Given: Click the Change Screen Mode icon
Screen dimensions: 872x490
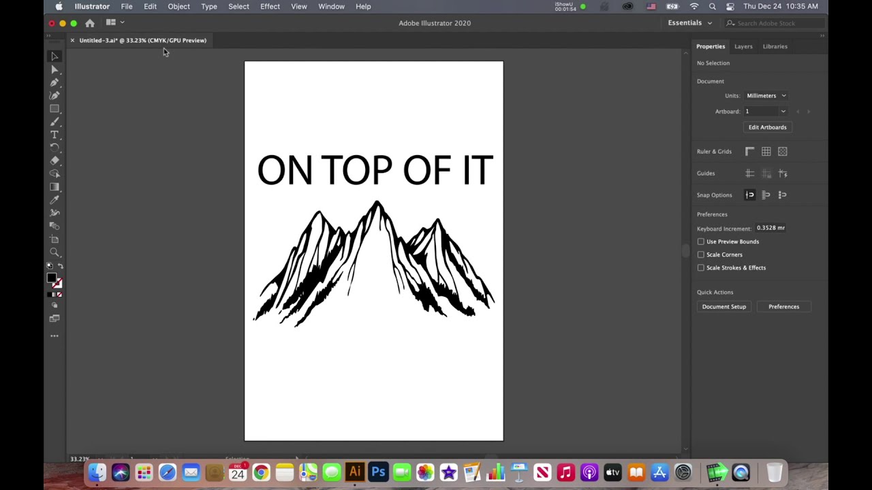Looking at the screenshot, I should point(54,318).
